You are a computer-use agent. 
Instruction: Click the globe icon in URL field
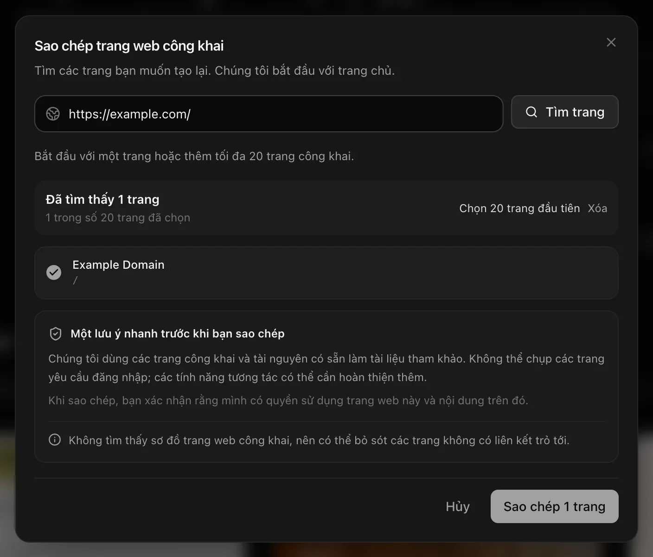coord(53,114)
